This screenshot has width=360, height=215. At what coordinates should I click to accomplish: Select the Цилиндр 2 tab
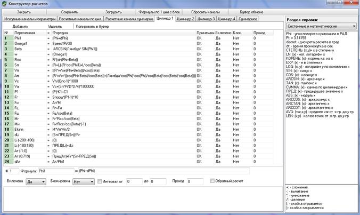click(185, 19)
